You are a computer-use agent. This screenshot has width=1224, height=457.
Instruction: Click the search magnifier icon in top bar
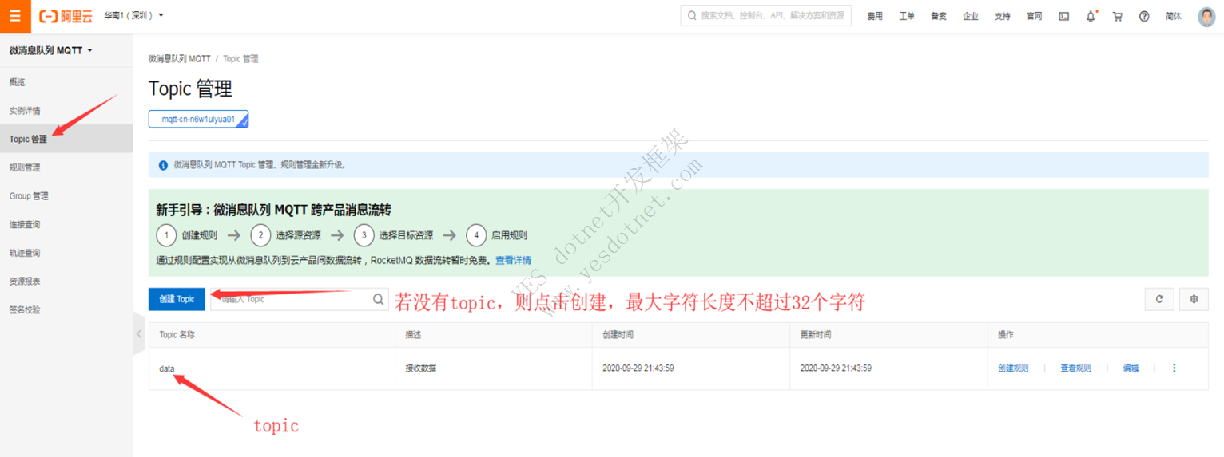click(x=692, y=15)
